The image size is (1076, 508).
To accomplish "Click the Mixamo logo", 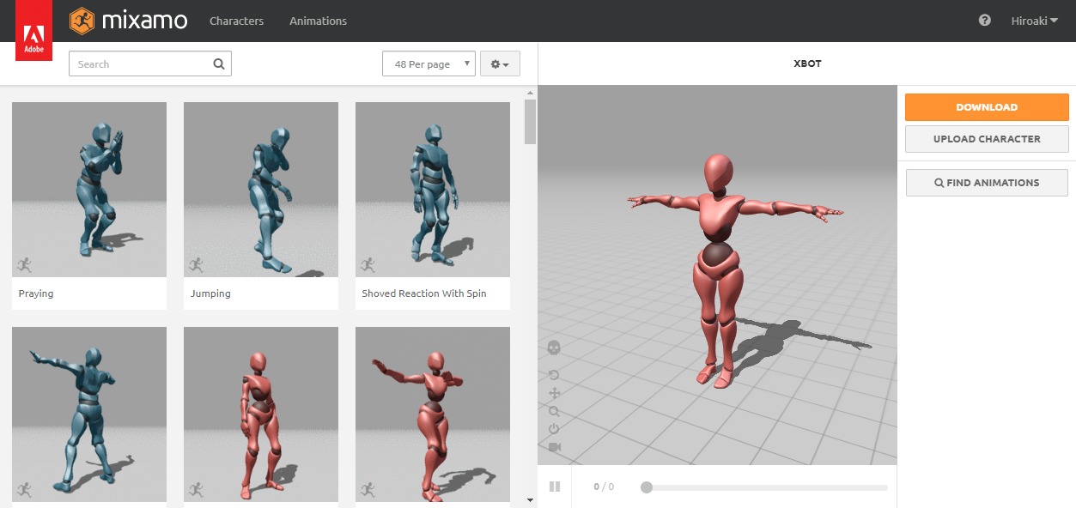I will click(129, 21).
